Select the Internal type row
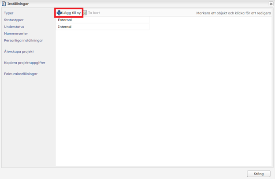 coord(102,27)
